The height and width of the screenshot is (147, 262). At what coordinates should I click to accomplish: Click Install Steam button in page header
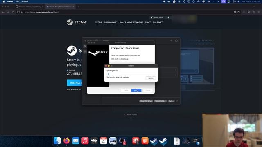157,18
